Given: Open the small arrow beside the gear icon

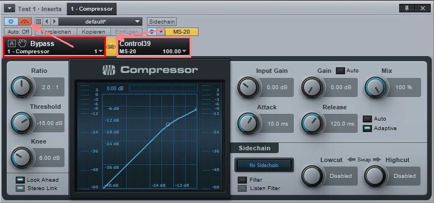Looking at the screenshot, I should (x=160, y=31).
